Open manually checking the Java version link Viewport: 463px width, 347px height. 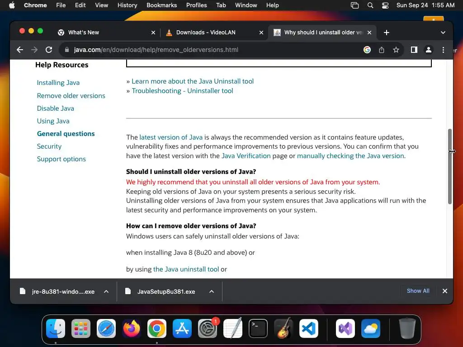click(x=351, y=156)
